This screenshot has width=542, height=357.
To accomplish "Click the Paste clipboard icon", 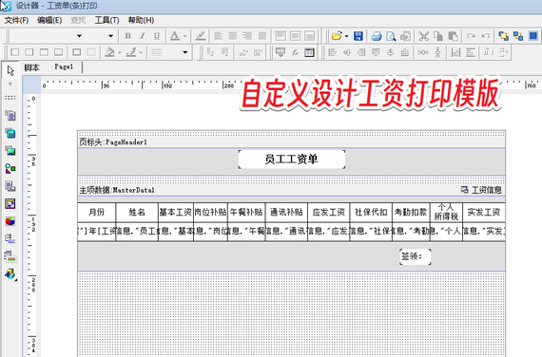I will pyautogui.click(x=453, y=36).
